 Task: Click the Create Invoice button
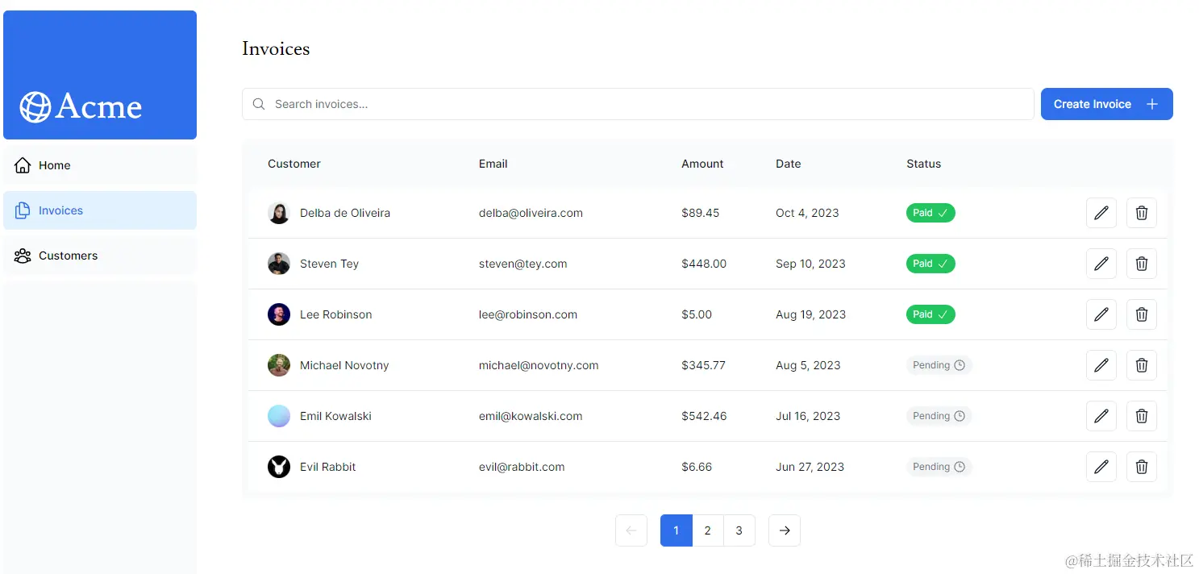(x=1106, y=104)
